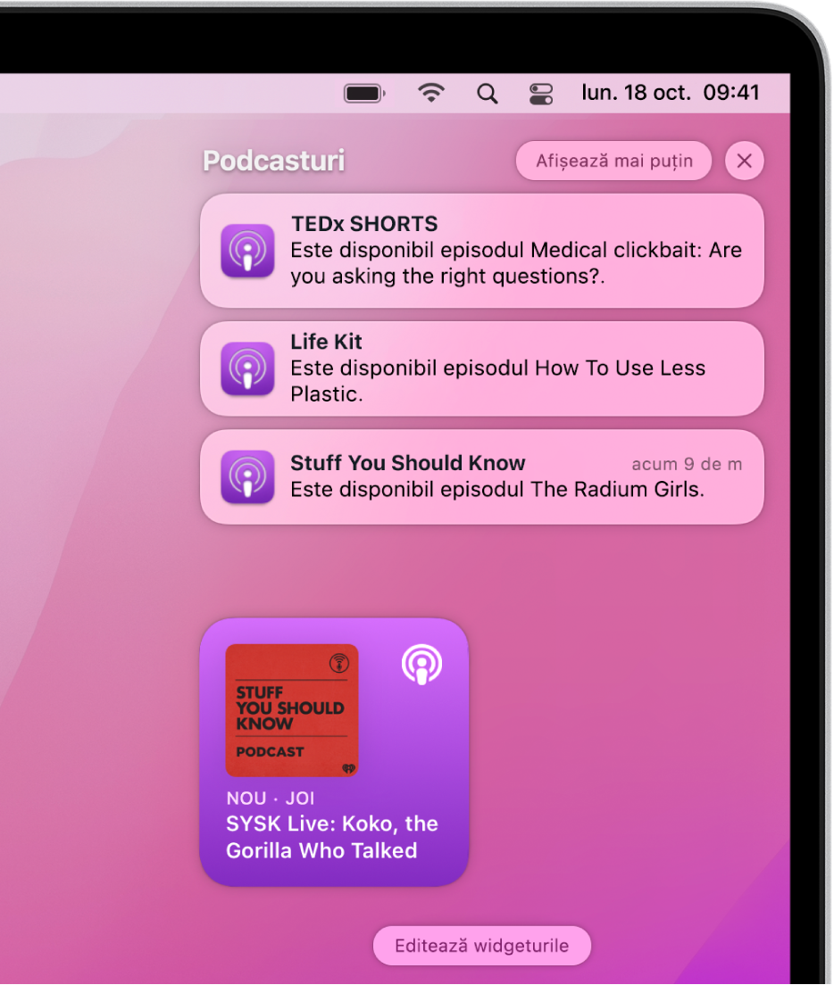Open Spotlight search from the menu bar

click(x=488, y=93)
